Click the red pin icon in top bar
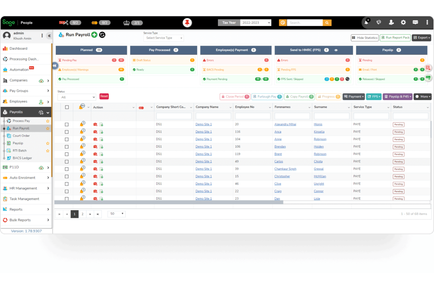 tap(187, 23)
